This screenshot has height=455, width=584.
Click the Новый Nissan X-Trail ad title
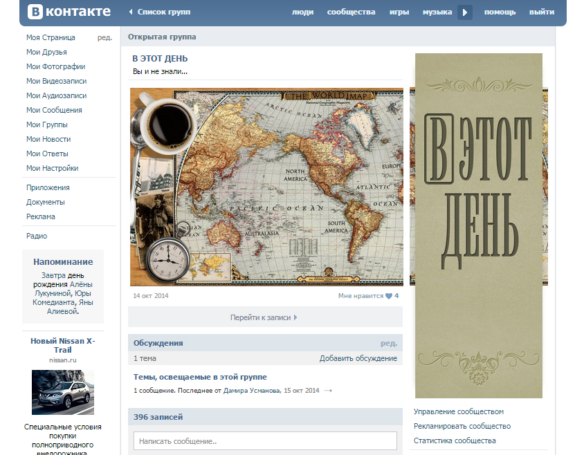click(62, 345)
